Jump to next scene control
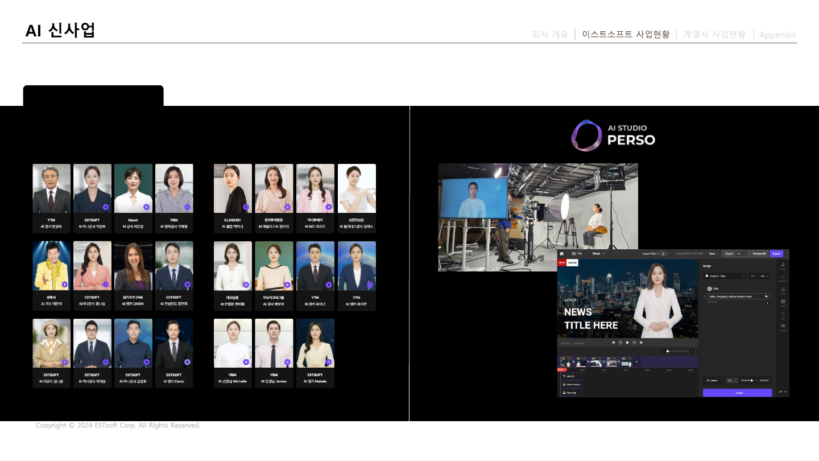Image resolution: width=819 pixels, height=461 pixels. point(641,343)
